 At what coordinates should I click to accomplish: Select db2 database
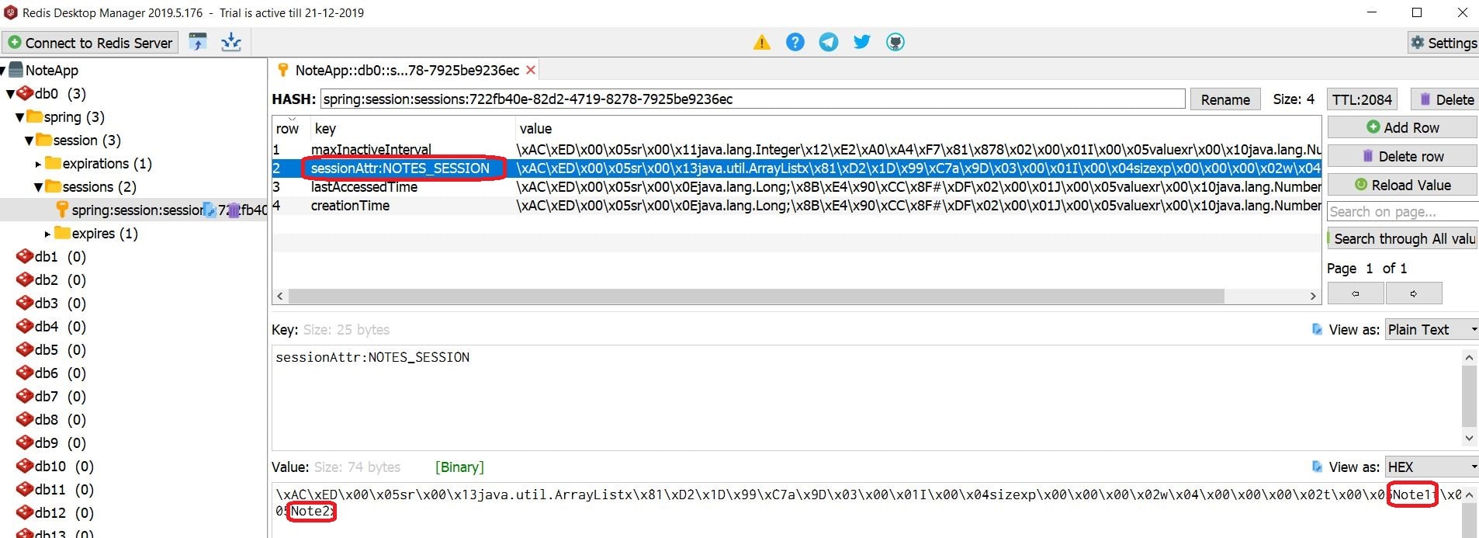pos(51,279)
